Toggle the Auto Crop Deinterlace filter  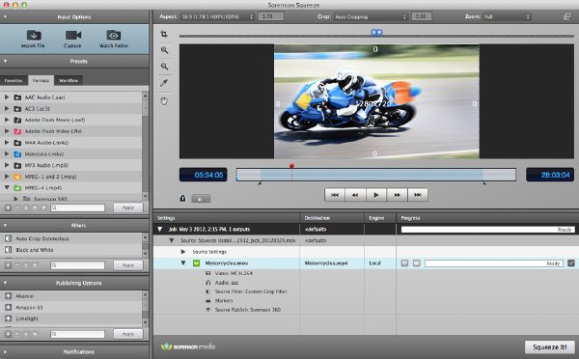[8, 238]
